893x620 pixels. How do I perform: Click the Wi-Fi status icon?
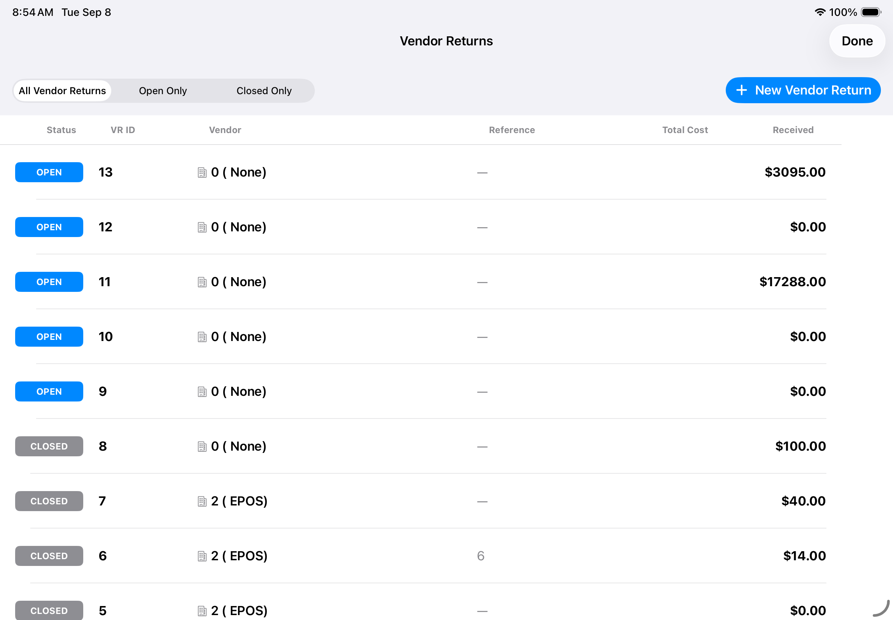coord(820,12)
